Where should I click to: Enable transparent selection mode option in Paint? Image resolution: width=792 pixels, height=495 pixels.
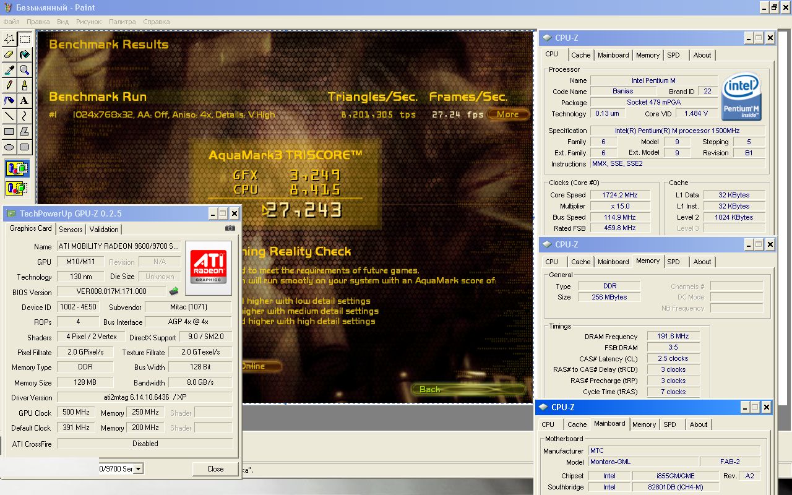point(17,187)
